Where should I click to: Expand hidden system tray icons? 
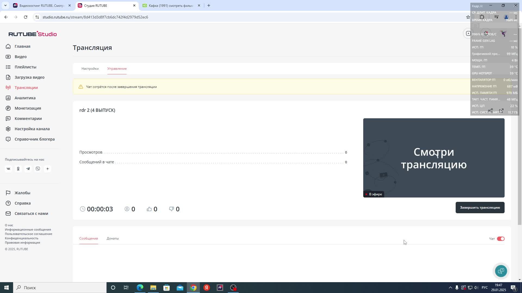[450, 288]
